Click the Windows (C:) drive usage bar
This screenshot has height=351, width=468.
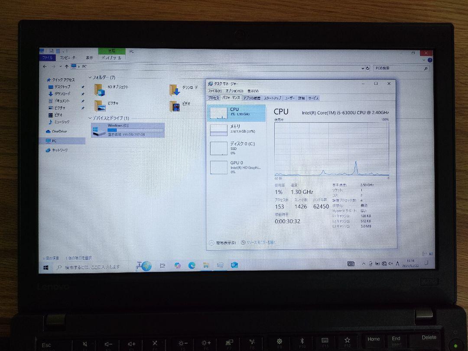136,130
